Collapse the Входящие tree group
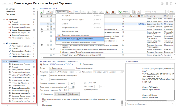 [4, 19]
